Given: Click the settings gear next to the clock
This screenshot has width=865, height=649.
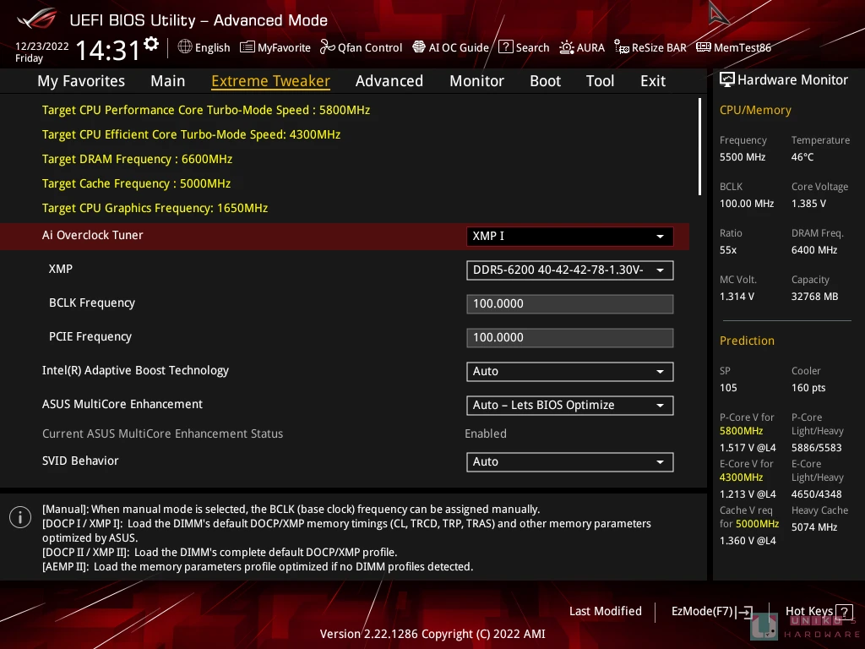Looking at the screenshot, I should (151, 44).
